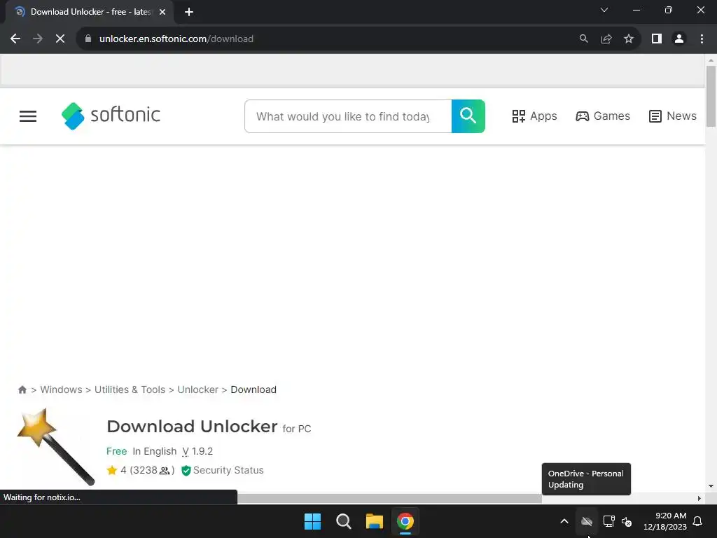Click version V 1.9.2 text
Screen dimensions: 717x538
[x=197, y=452]
